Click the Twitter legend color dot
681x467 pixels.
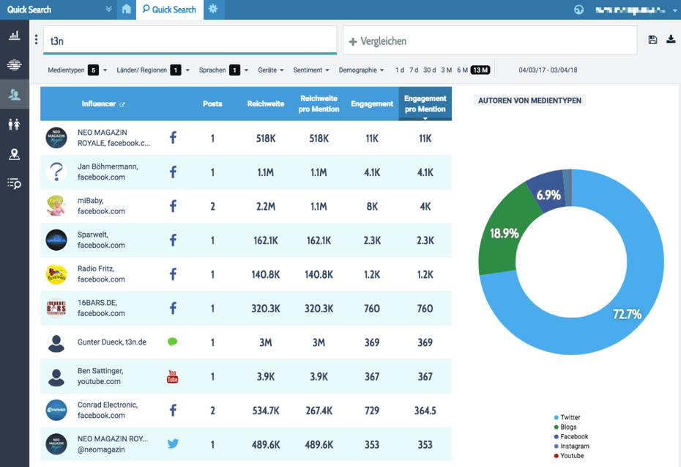coord(556,417)
